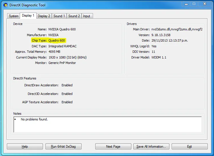
Task: Click the Driver Model label
Action: tap(140, 57)
